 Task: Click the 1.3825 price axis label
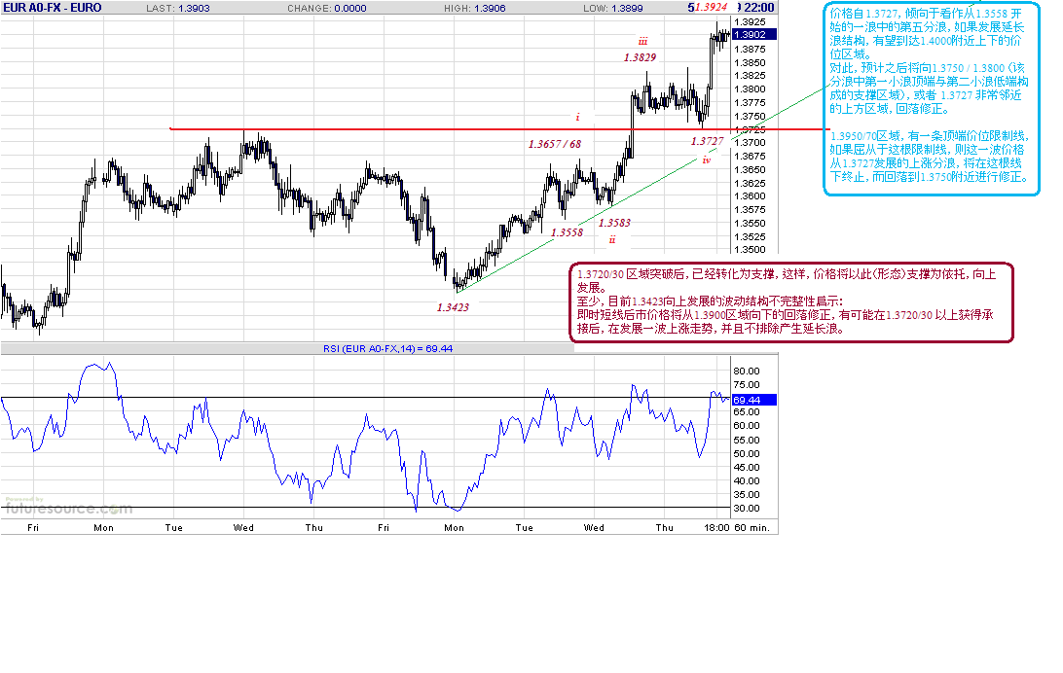[x=750, y=75]
